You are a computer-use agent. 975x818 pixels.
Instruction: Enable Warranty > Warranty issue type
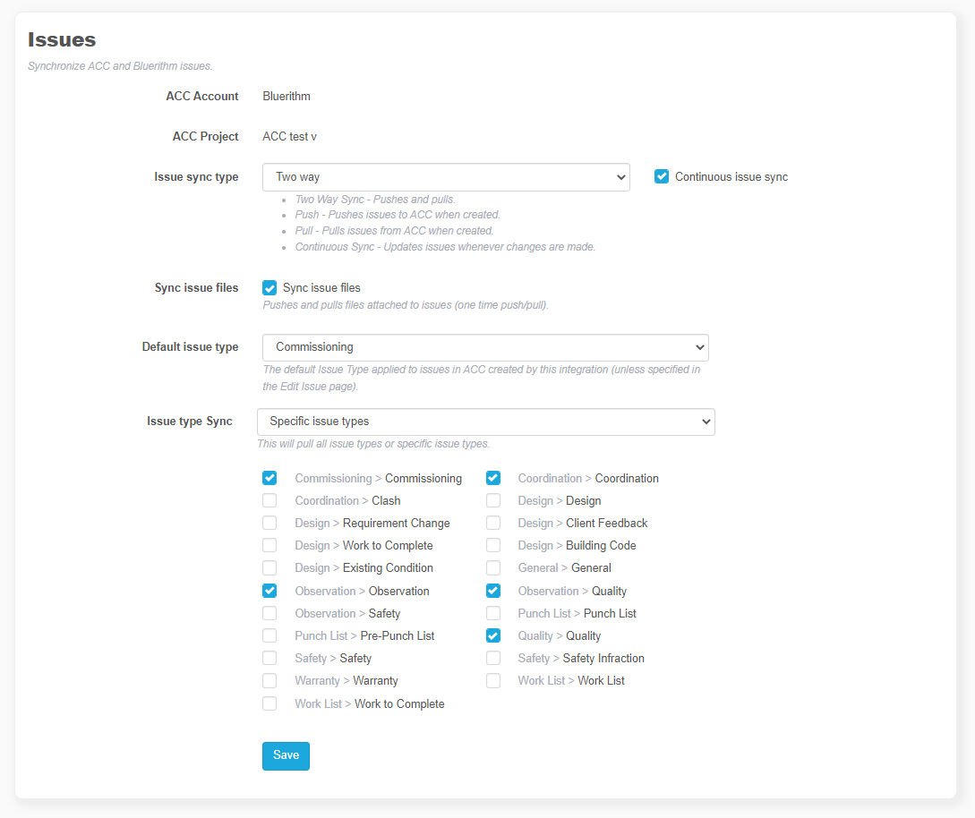click(269, 680)
